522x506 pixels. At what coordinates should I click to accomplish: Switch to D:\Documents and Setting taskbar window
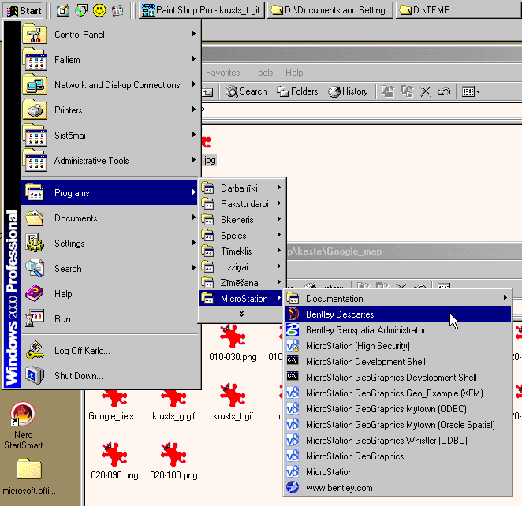point(330,10)
